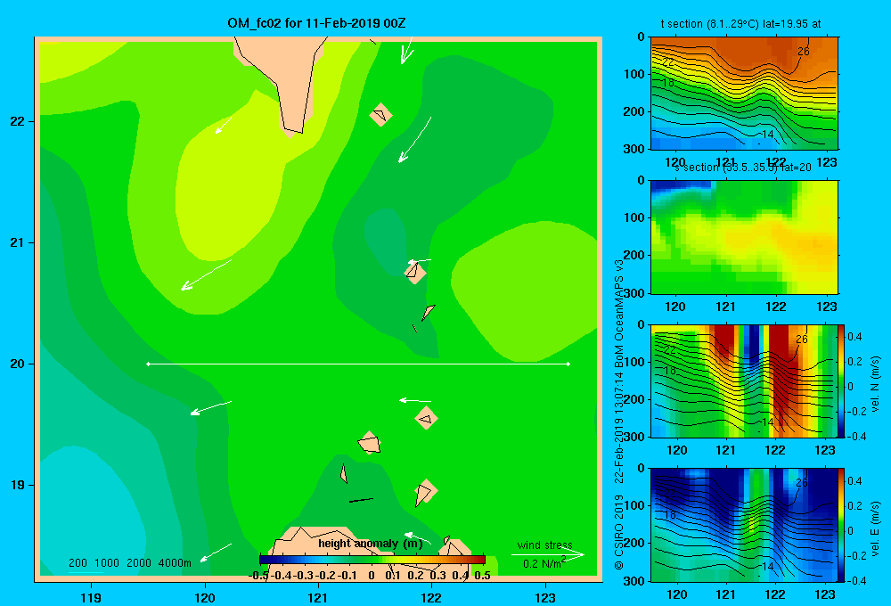
Task: Click the '14' isotherm label in the t section
Action: [x=768, y=135]
